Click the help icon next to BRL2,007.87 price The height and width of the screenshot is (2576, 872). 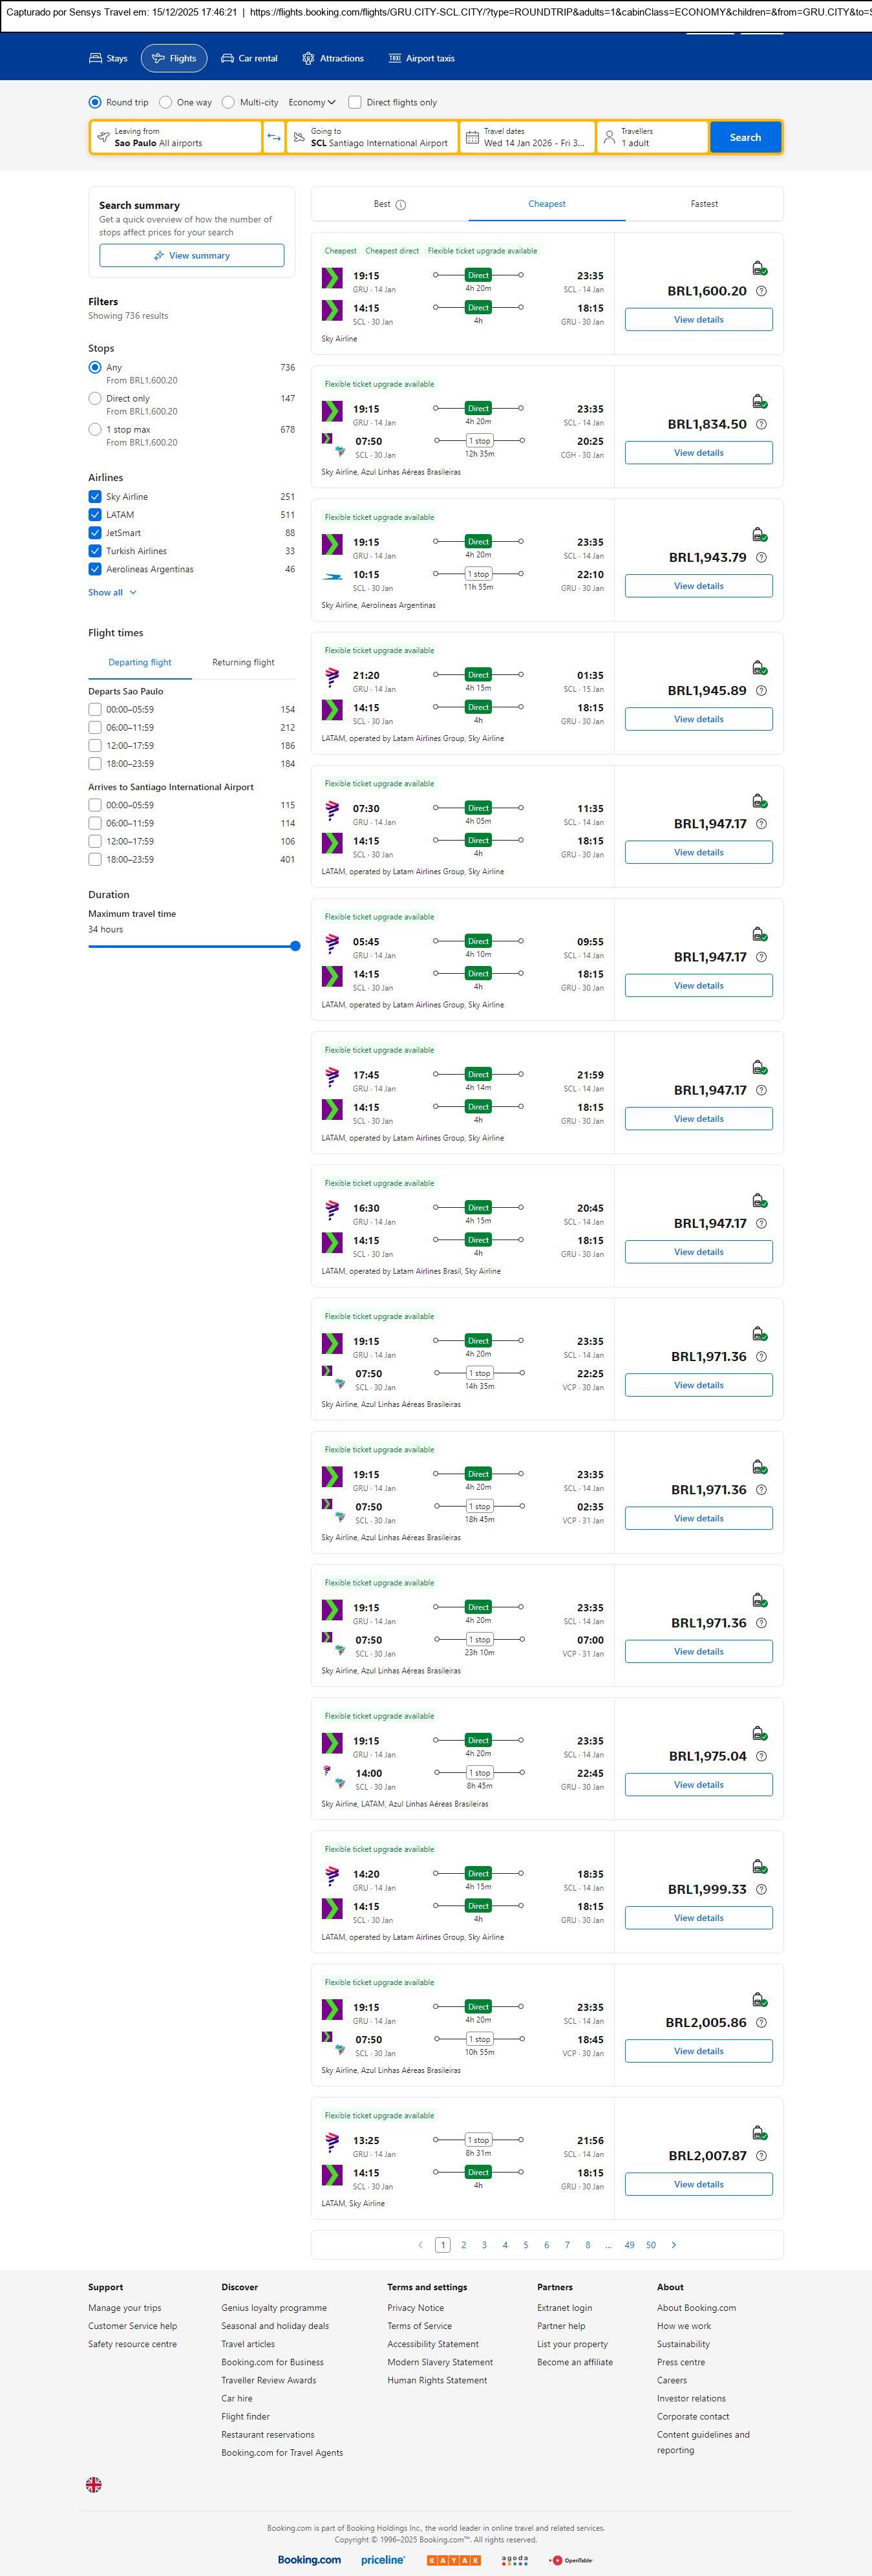[x=761, y=2155]
